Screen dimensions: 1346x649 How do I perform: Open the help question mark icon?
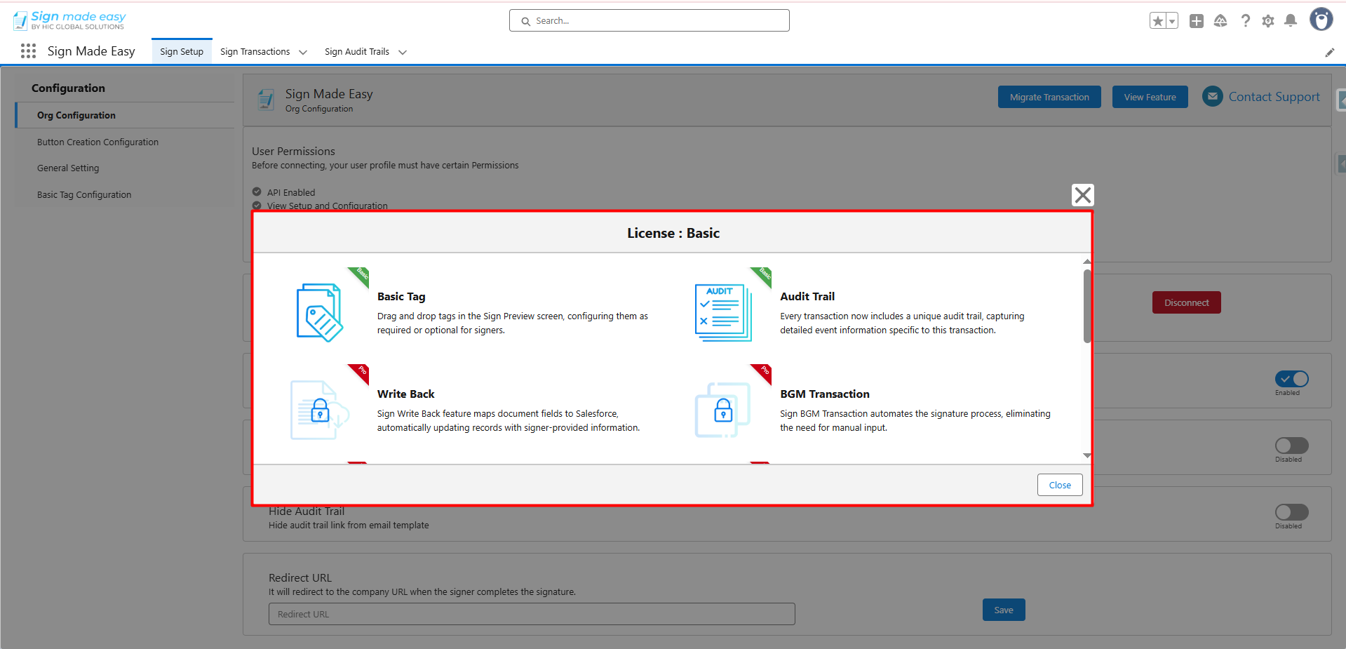(1245, 21)
